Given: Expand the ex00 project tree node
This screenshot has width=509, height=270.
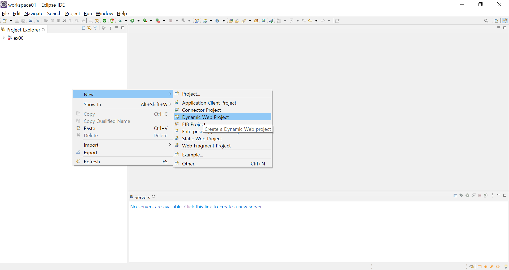Looking at the screenshot, I should (x=4, y=38).
